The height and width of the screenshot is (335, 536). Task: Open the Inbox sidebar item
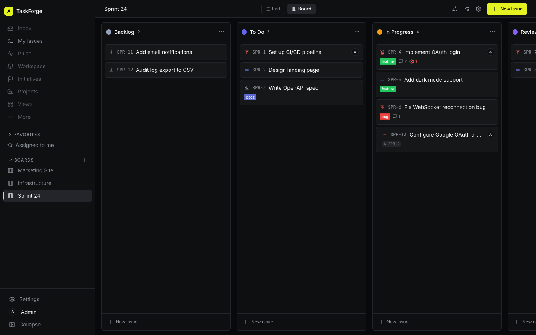coord(47,28)
